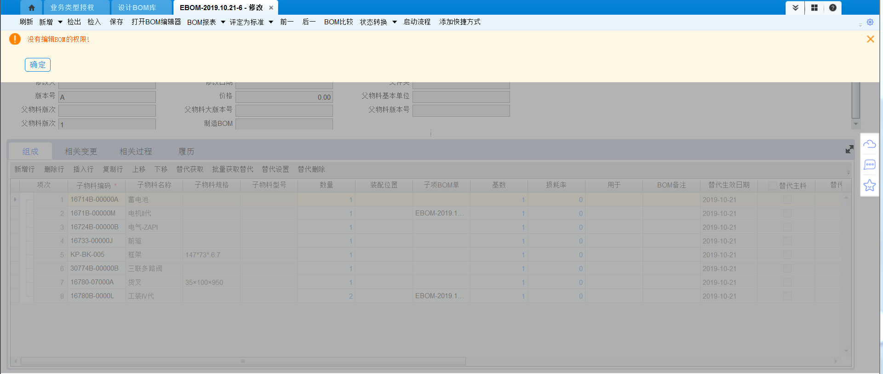Click the home icon tab
This screenshot has width=883, height=374.
point(31,8)
